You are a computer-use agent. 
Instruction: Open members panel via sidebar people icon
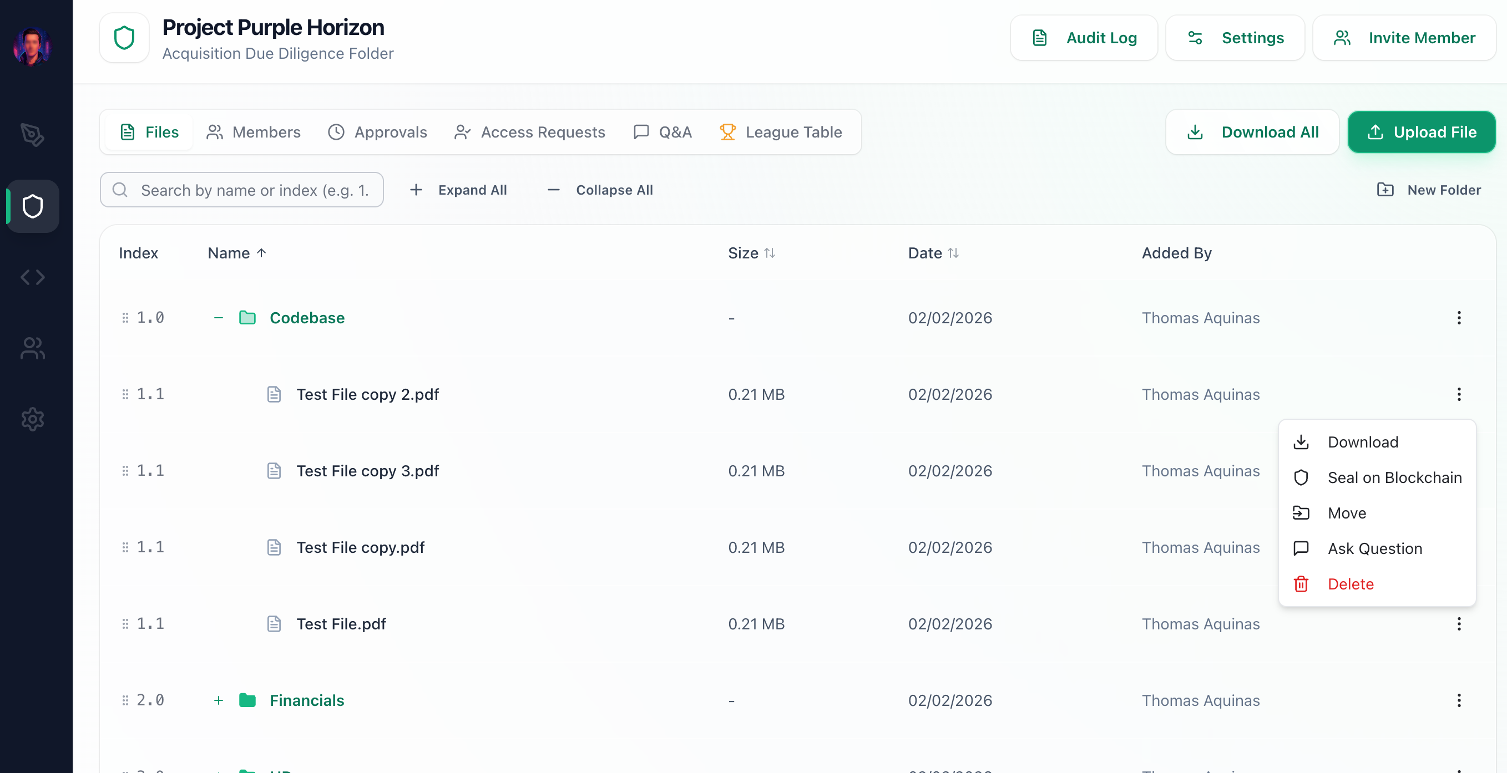(32, 348)
